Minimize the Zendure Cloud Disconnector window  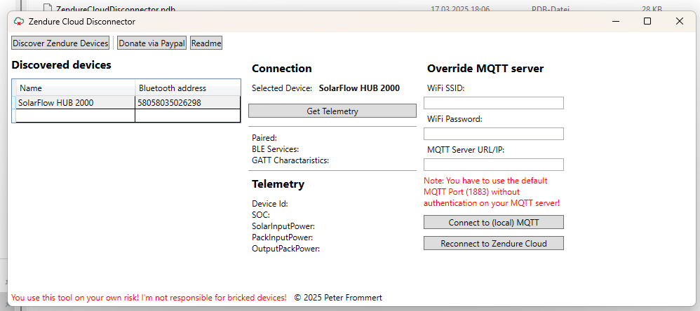coord(616,21)
